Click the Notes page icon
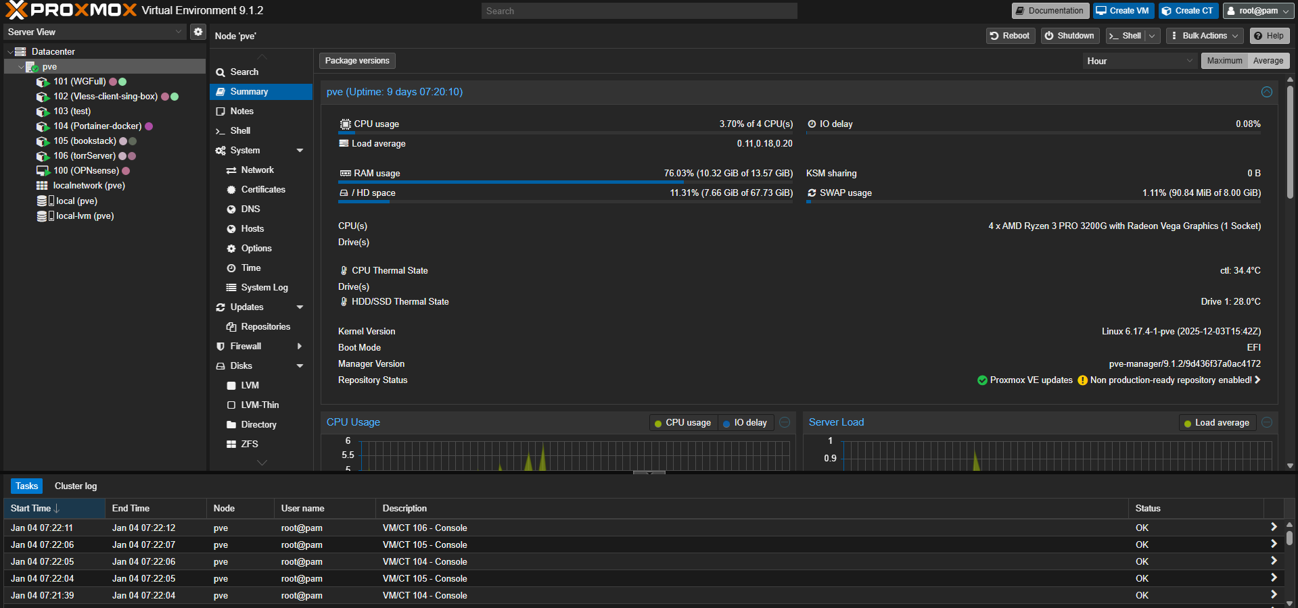 [221, 111]
